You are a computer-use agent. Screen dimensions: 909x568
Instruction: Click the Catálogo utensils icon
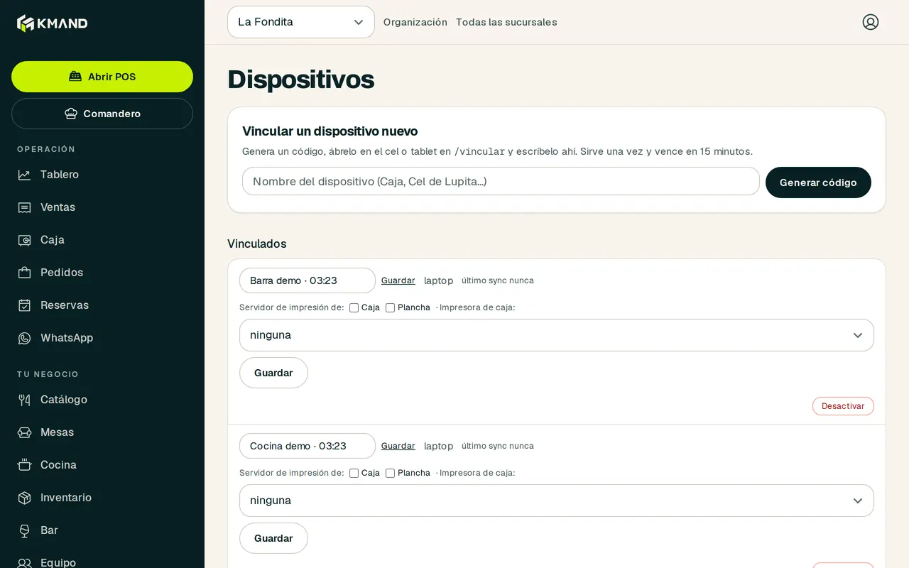24,400
